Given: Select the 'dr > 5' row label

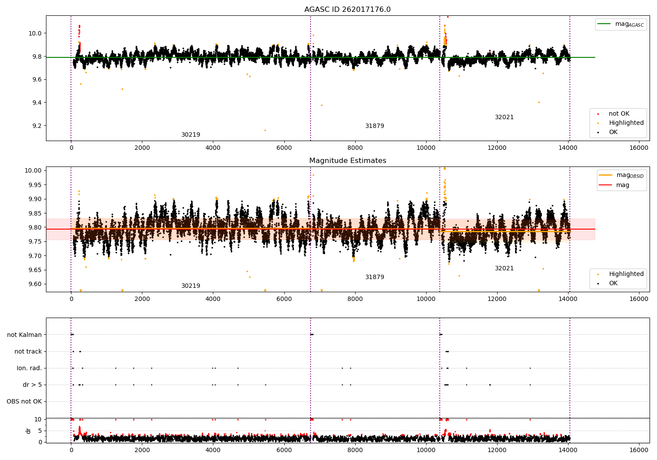Looking at the screenshot, I should [32, 385].
